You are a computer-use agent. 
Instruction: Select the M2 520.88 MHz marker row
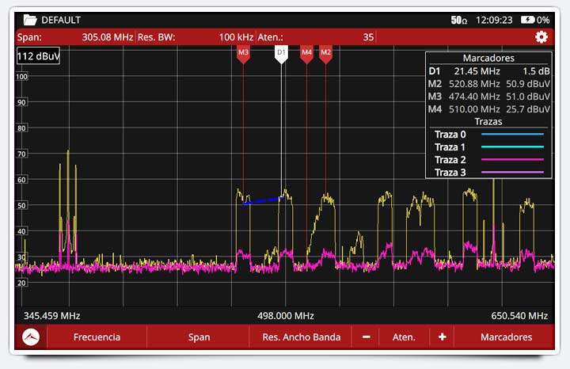click(489, 84)
